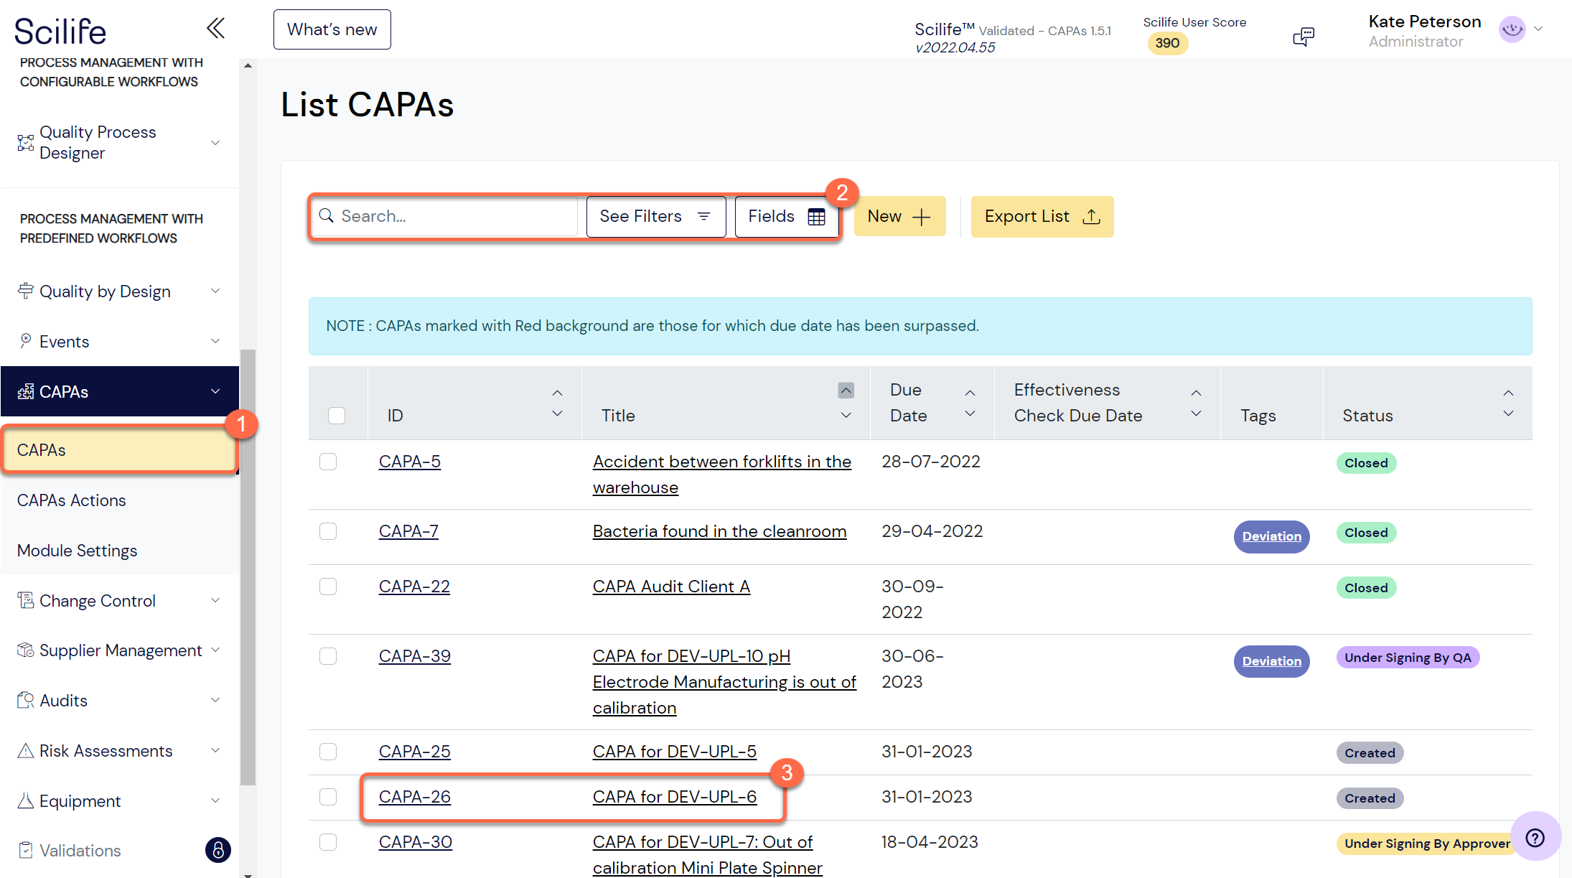Click the User Score 390 badge
This screenshot has height=878, width=1572.
(1167, 43)
